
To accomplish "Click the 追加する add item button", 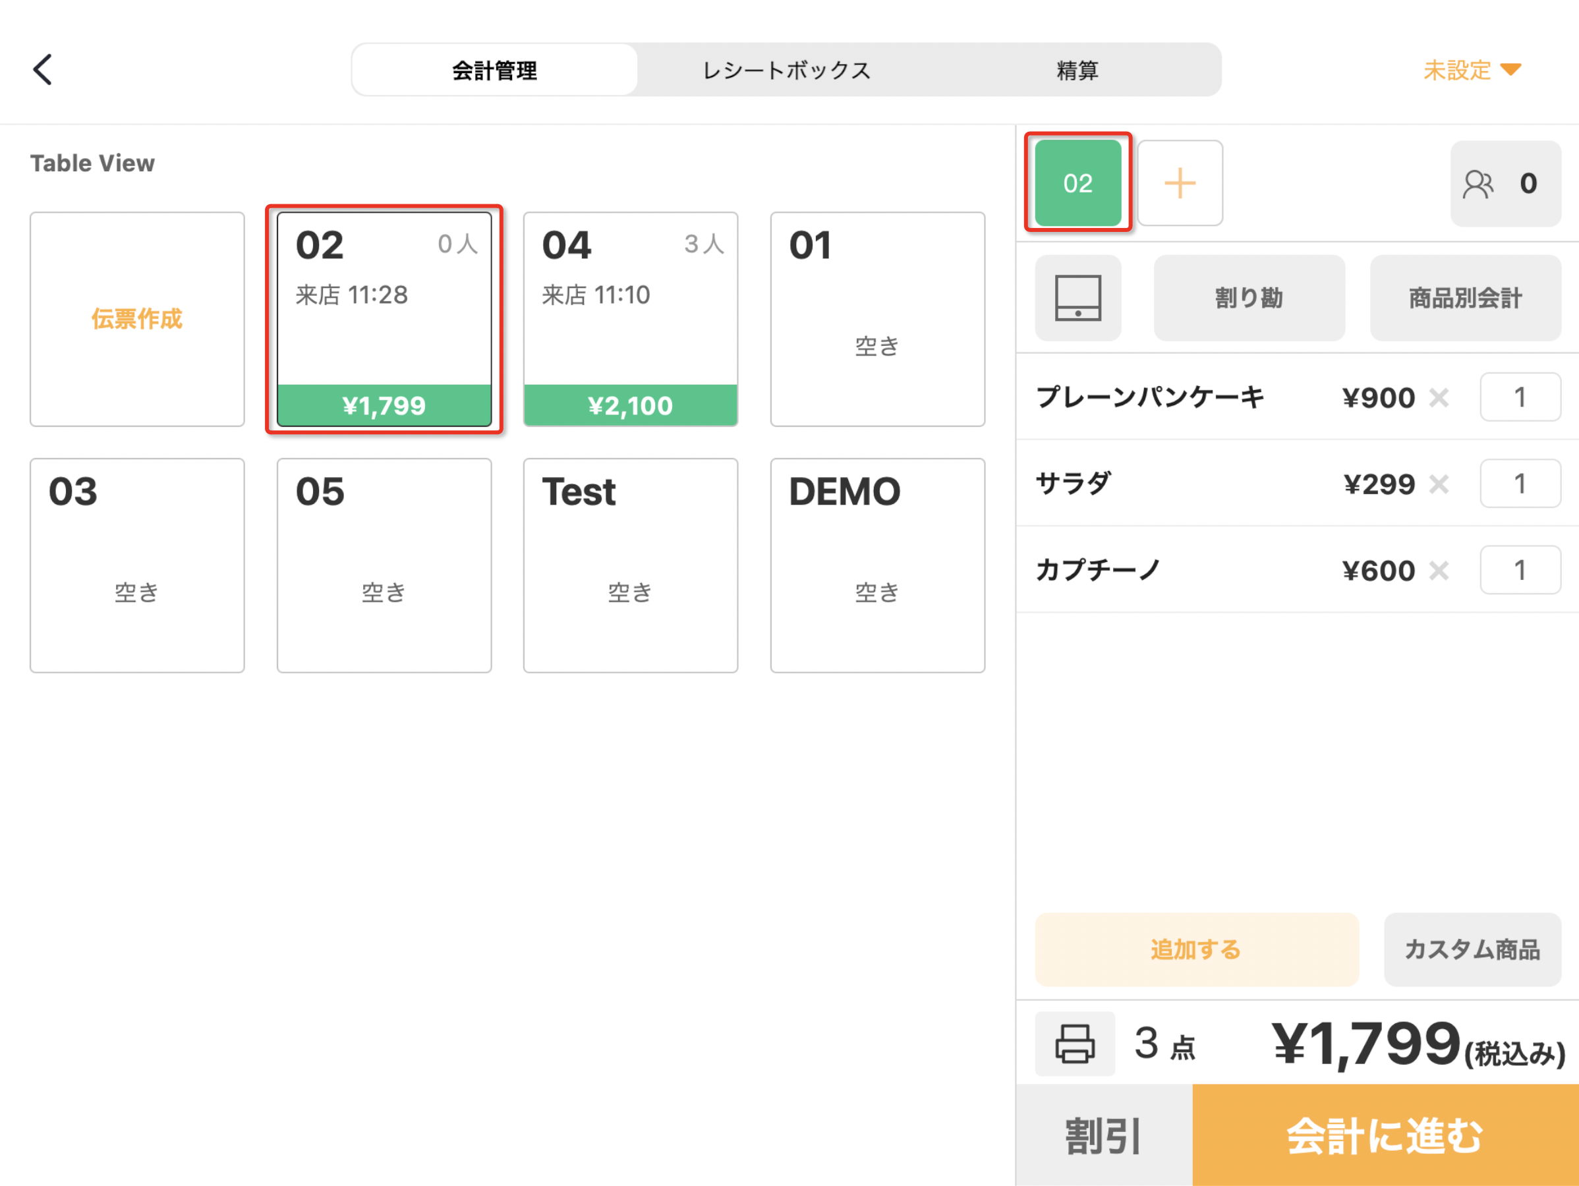I will tap(1196, 949).
